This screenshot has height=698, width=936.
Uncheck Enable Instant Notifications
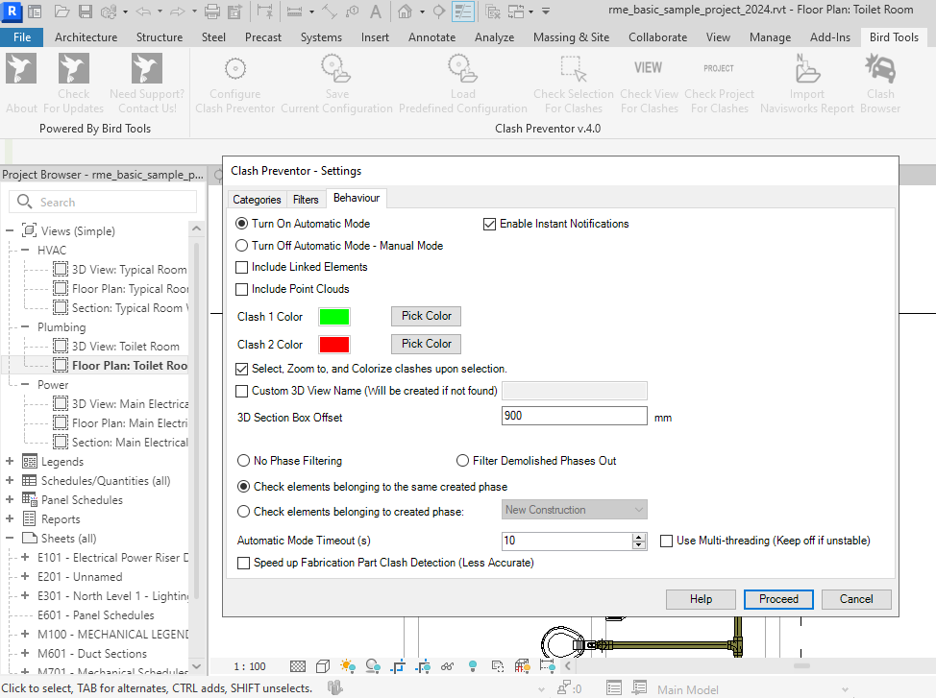[x=490, y=224]
